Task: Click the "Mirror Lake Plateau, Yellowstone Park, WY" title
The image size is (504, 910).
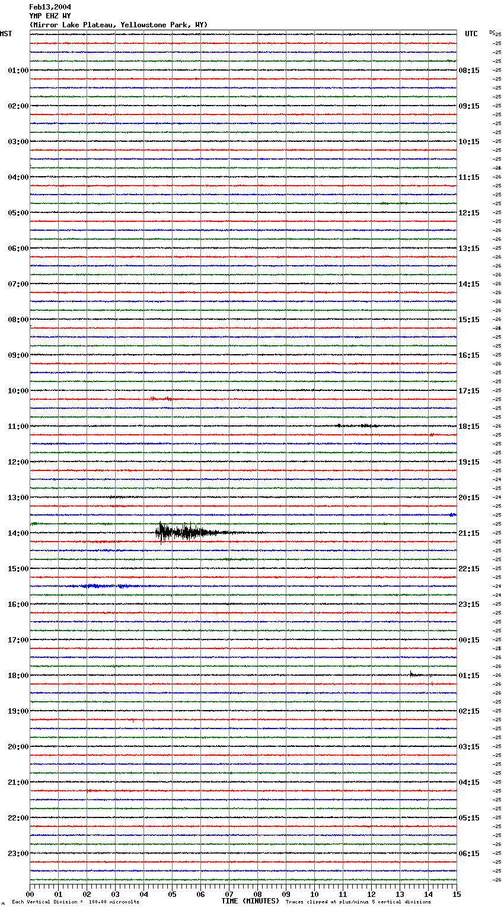Action: pos(119,25)
